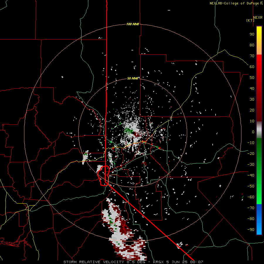Image resolution: width=264 pixels, height=264 pixels.
Task: Select the storm relative velocity caption at bottom
Action: tap(133, 262)
